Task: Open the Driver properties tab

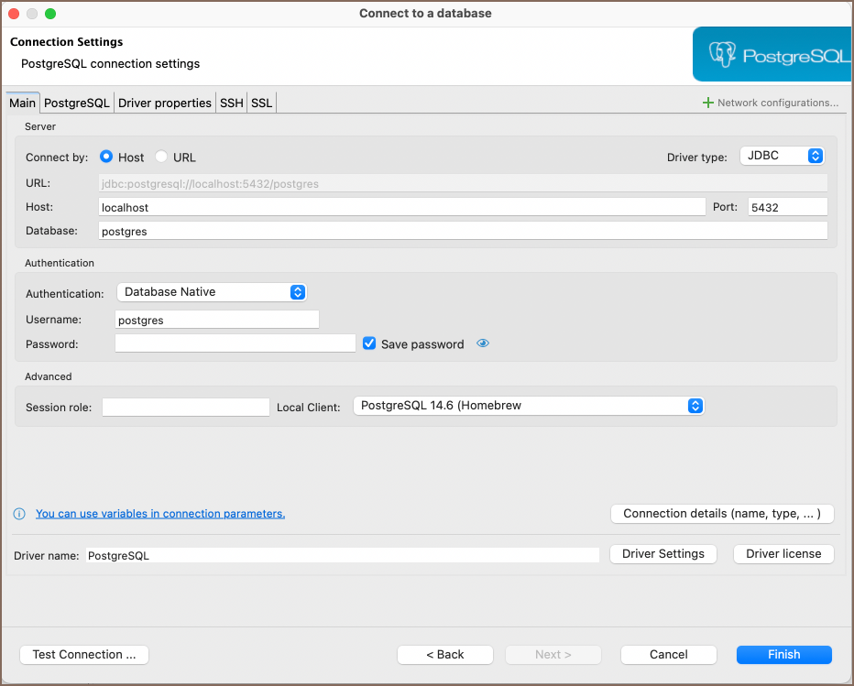Action: [x=165, y=103]
